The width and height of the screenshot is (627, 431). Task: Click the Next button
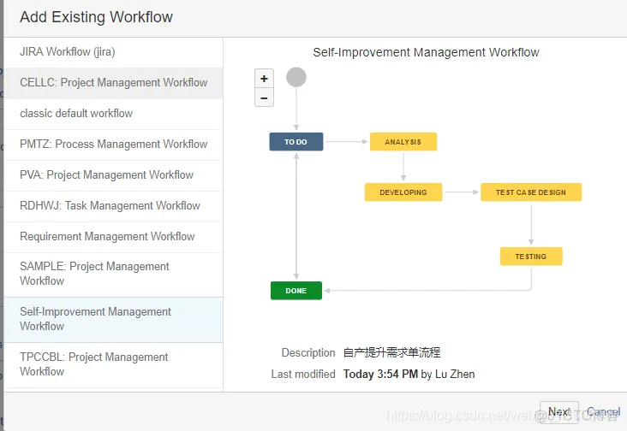point(559,412)
